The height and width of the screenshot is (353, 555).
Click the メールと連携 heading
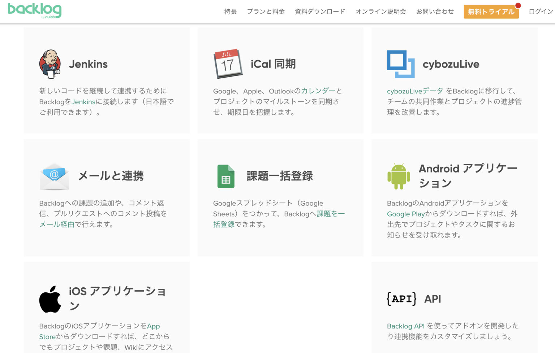111,176
